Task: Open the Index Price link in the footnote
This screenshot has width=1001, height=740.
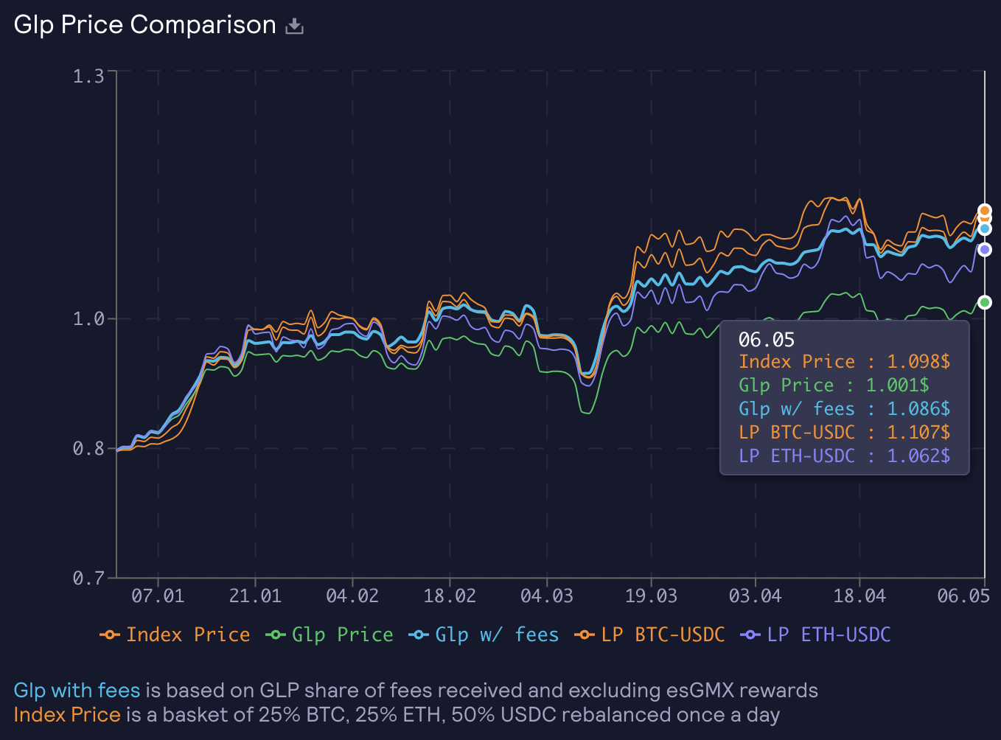Action: 67,714
